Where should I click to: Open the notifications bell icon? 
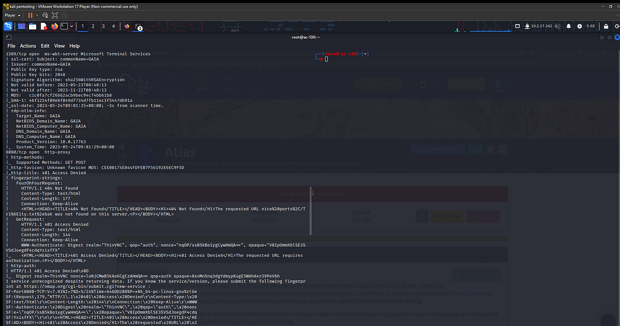click(569, 26)
